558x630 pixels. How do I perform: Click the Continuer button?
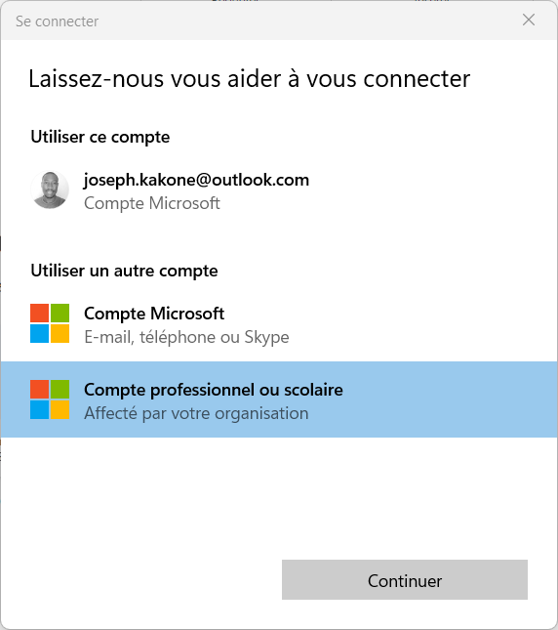405,580
